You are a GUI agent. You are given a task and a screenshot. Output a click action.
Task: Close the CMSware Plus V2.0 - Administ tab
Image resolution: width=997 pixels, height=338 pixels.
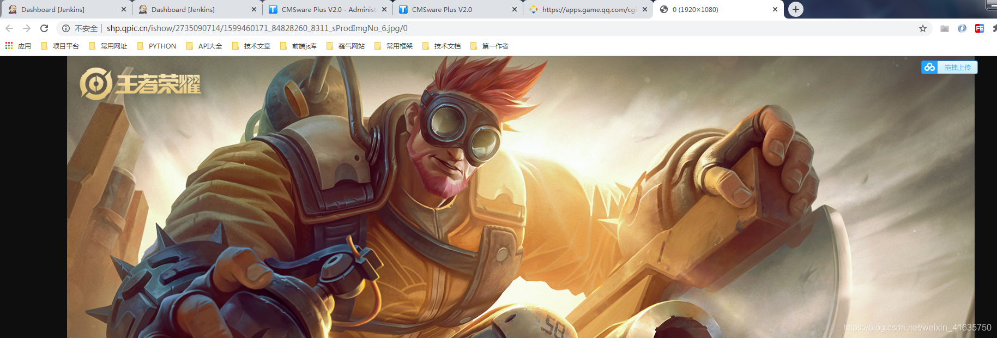(384, 9)
